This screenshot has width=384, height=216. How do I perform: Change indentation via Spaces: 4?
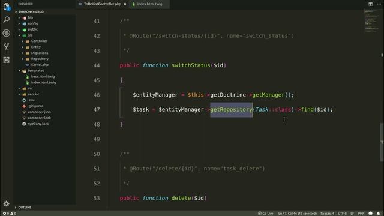(x=327, y=214)
